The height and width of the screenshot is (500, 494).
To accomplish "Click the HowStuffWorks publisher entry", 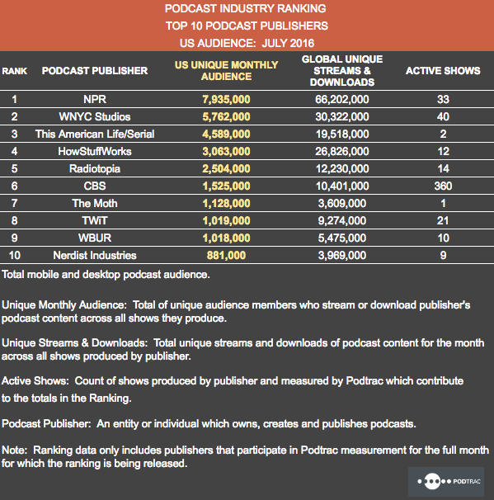I will tap(95, 151).
